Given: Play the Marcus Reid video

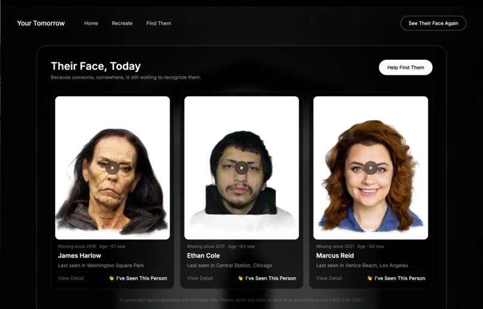Looking at the screenshot, I should [x=370, y=168].
